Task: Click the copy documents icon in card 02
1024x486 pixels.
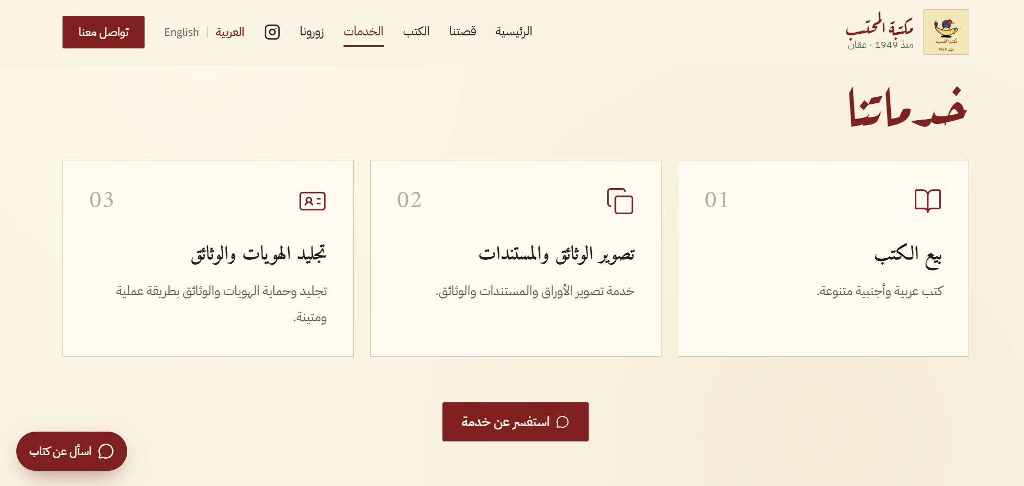Action: [x=620, y=201]
